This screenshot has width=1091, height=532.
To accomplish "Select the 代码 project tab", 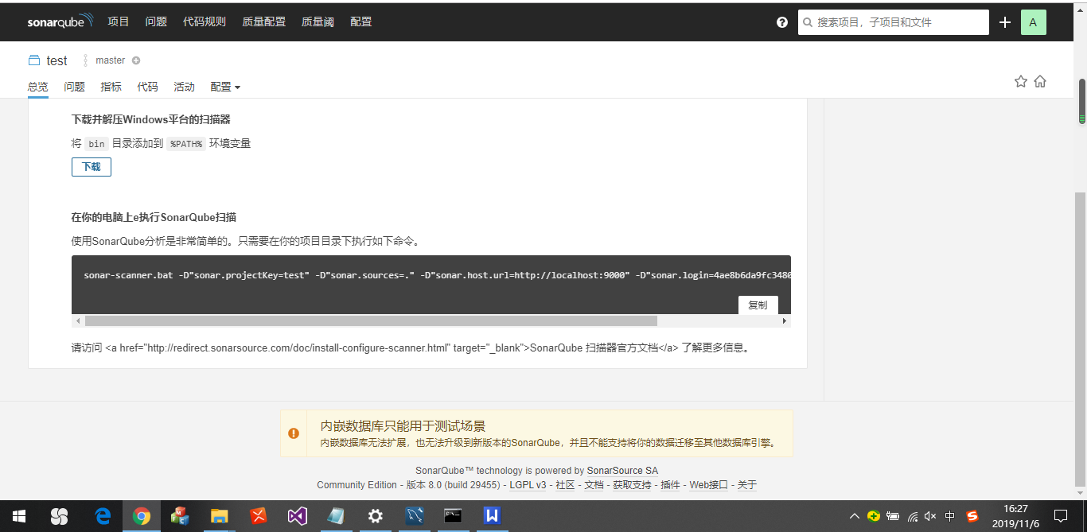I will pyautogui.click(x=147, y=87).
